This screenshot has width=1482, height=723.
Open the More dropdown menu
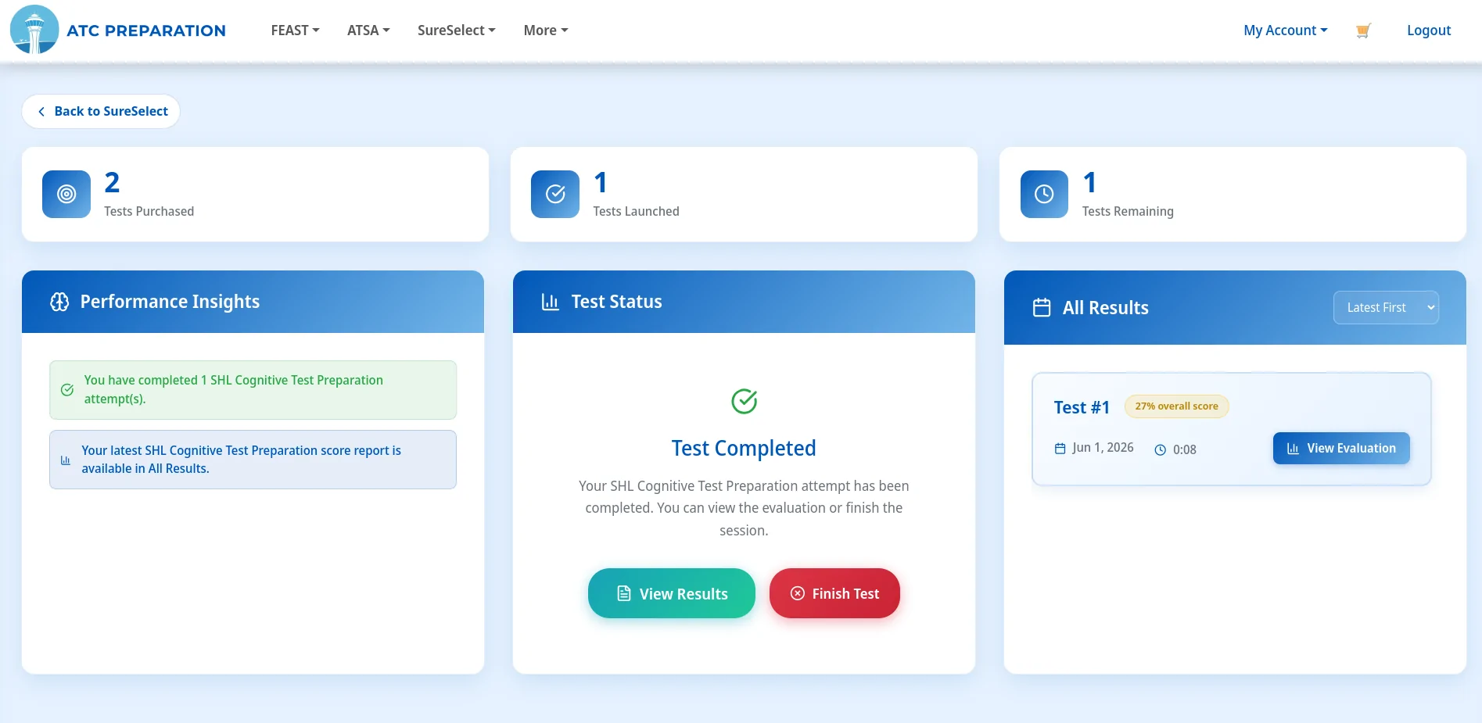[x=546, y=30]
